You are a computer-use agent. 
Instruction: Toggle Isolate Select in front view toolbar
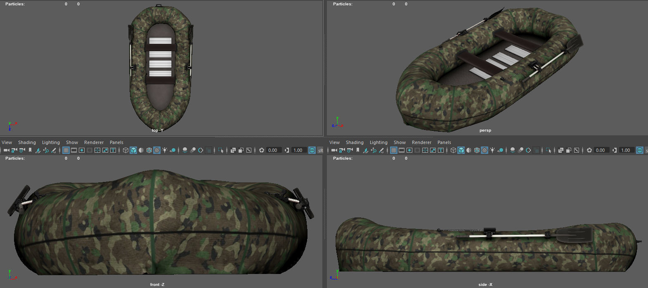(x=221, y=150)
